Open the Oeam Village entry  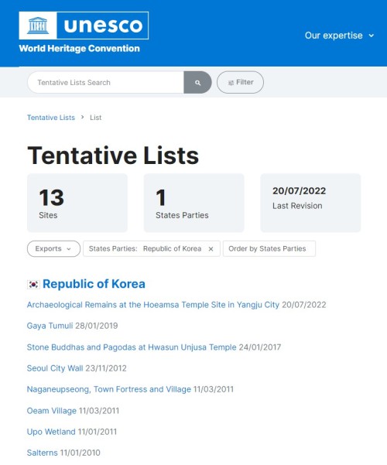coord(52,410)
